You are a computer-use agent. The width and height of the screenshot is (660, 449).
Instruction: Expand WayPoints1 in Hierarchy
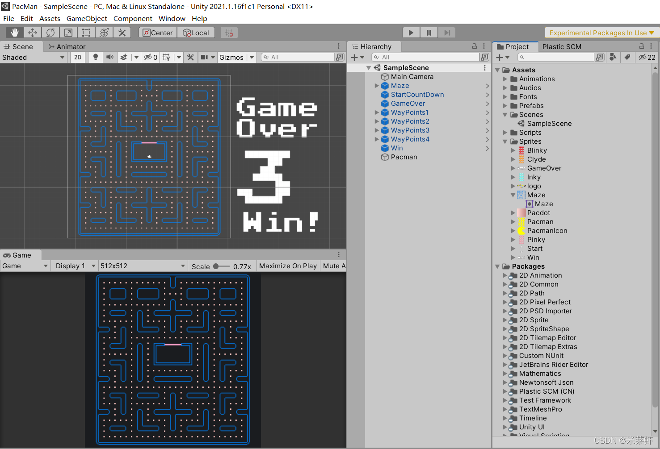[377, 112]
